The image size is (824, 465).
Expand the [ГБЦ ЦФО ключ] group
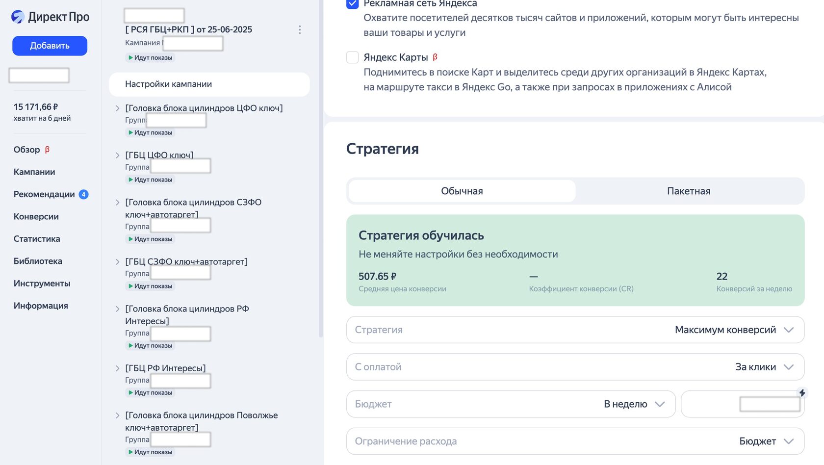click(118, 155)
